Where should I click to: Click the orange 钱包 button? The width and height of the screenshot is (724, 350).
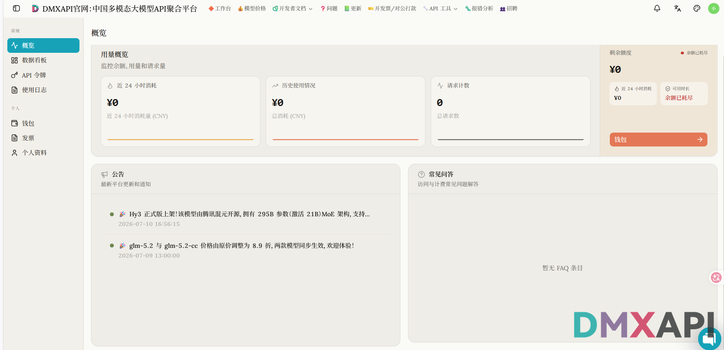coord(658,140)
